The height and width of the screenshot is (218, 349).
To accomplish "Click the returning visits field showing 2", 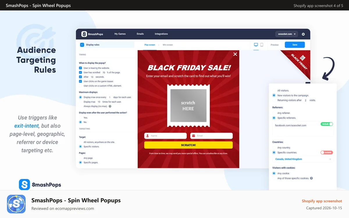I will click(x=305, y=100).
